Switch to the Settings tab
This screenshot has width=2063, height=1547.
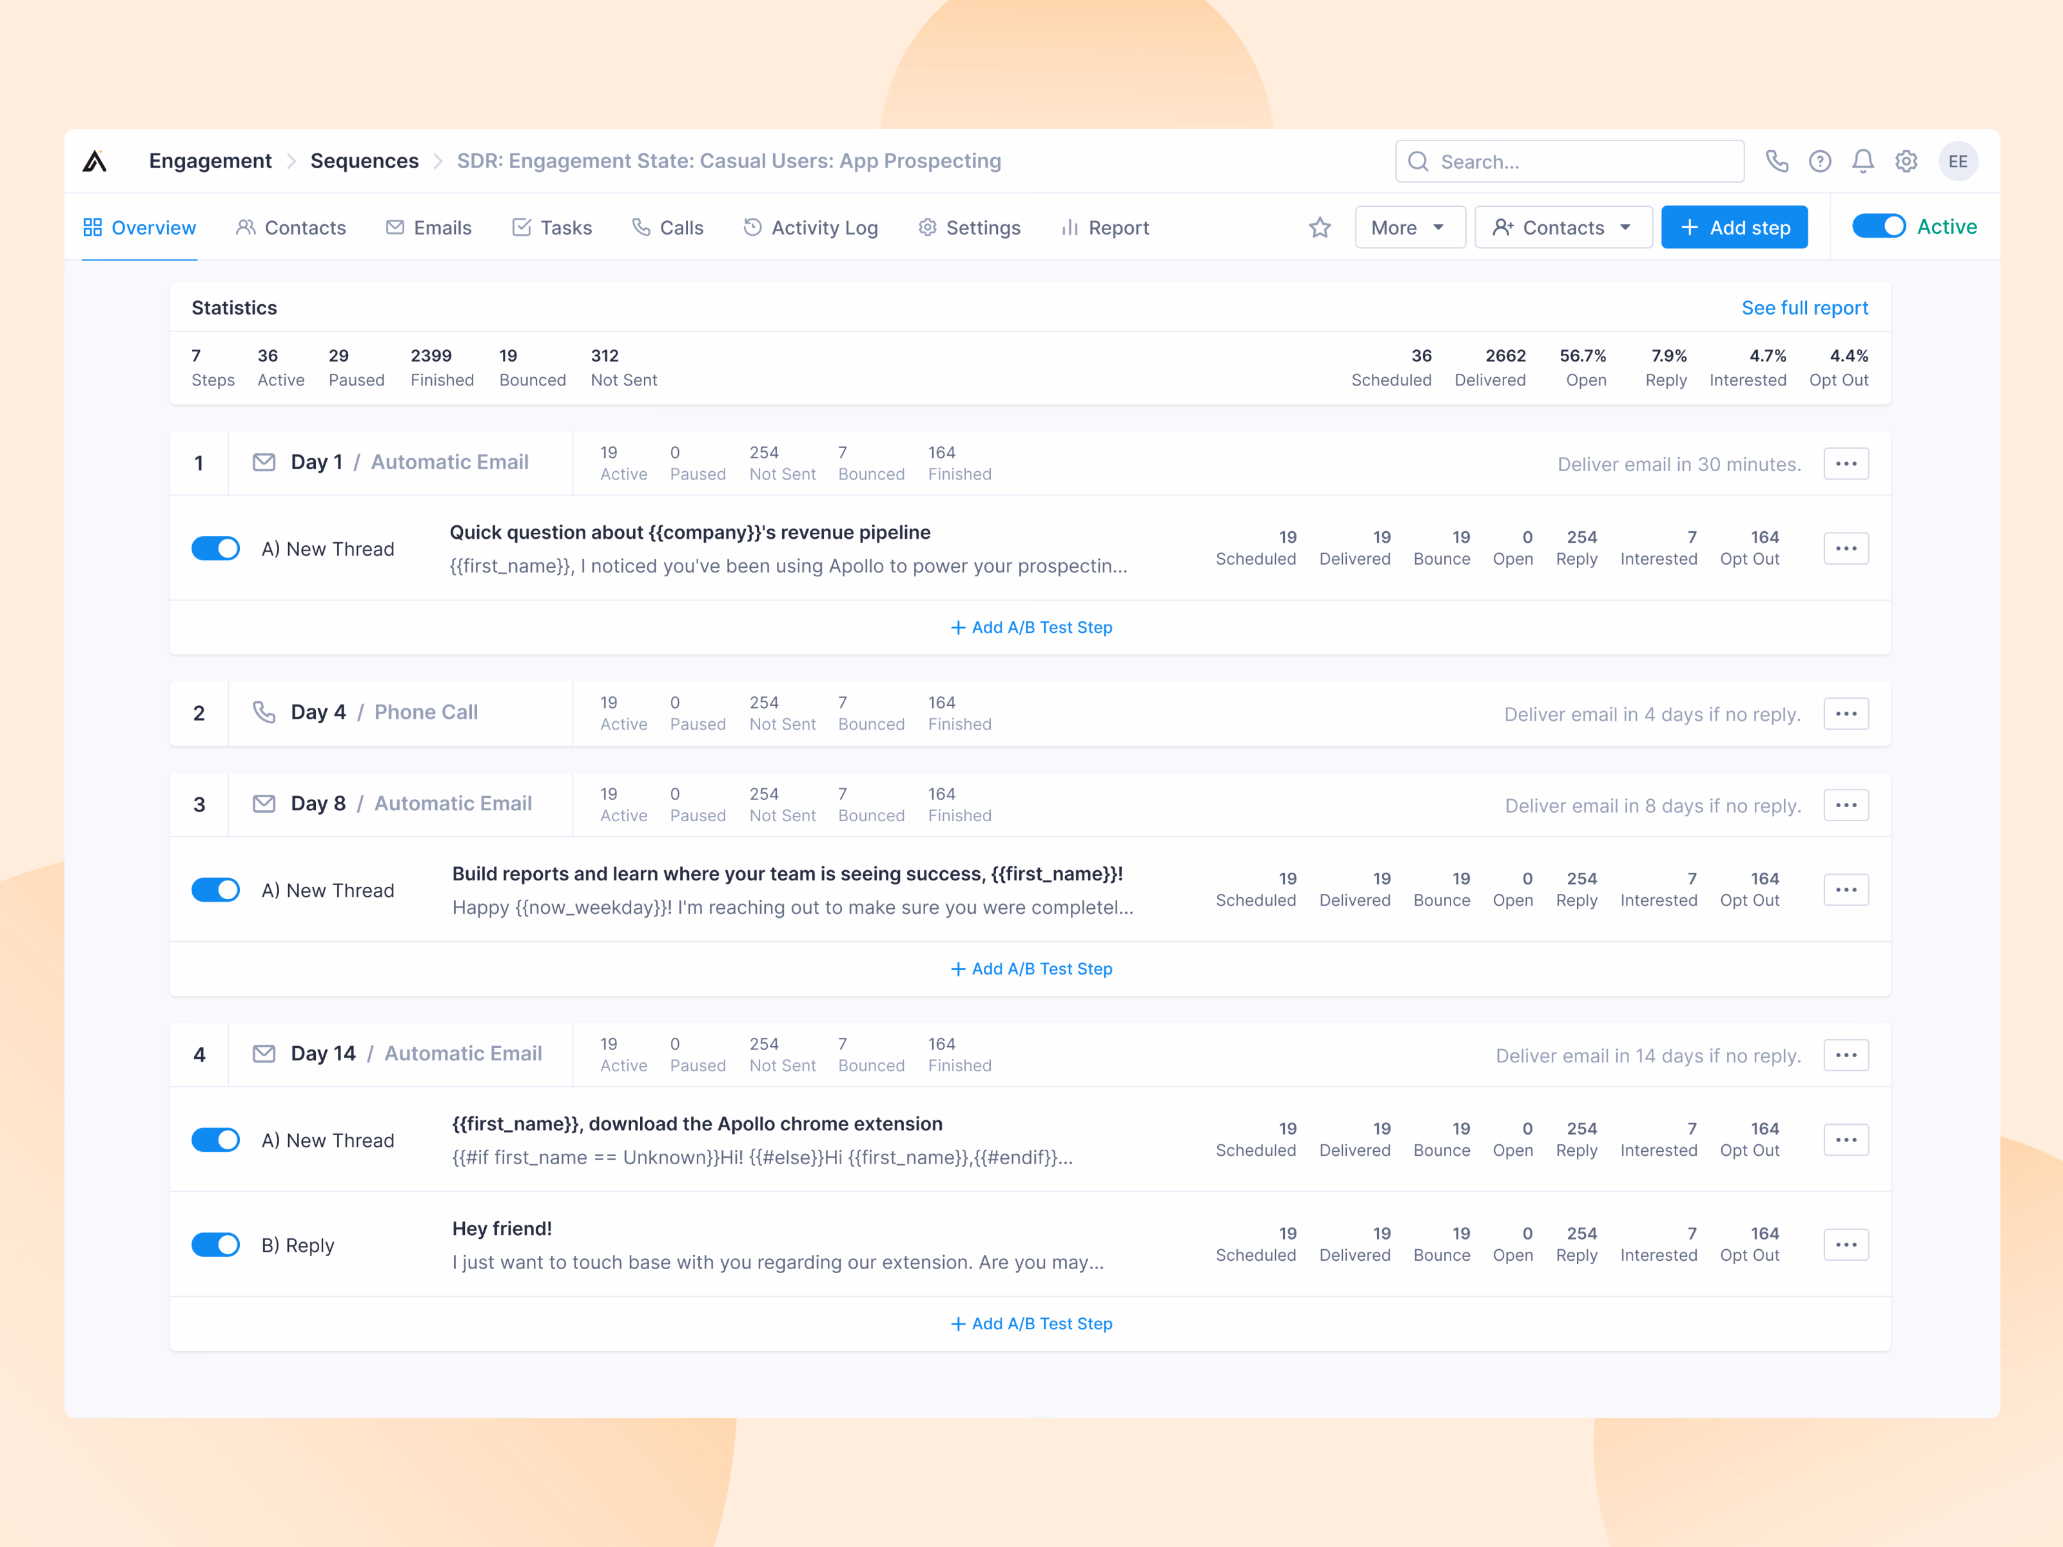tap(969, 228)
